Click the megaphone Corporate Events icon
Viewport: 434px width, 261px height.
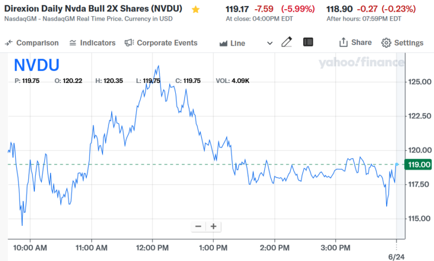129,43
